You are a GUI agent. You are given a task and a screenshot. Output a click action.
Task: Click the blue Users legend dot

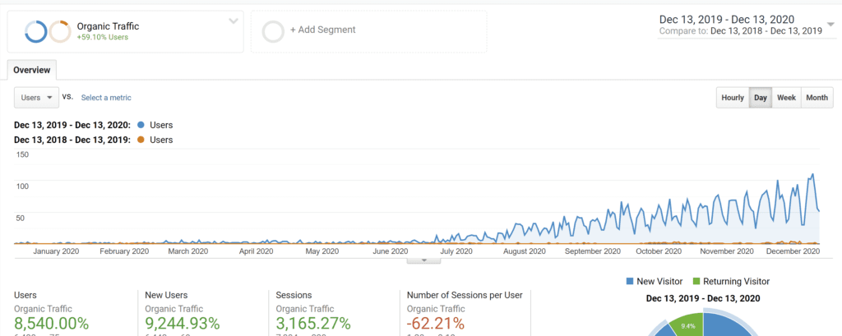click(x=141, y=125)
